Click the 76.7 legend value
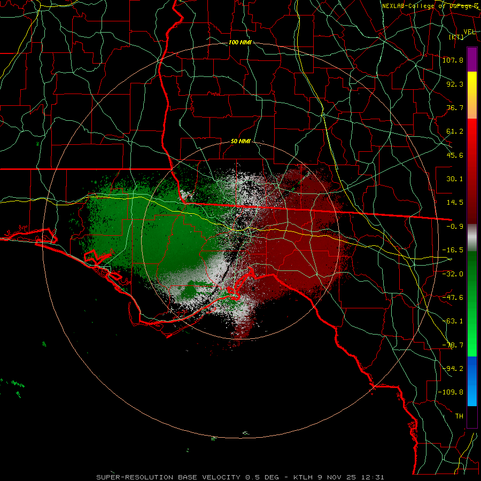The height and width of the screenshot is (481, 481). point(455,107)
